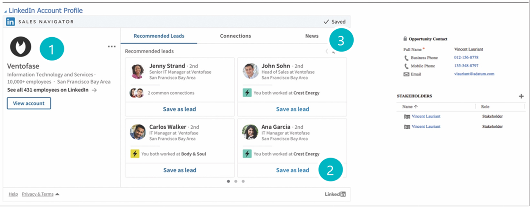Click previous arrow in recommended leads
This screenshot has height=208, width=530.
click(326, 51)
